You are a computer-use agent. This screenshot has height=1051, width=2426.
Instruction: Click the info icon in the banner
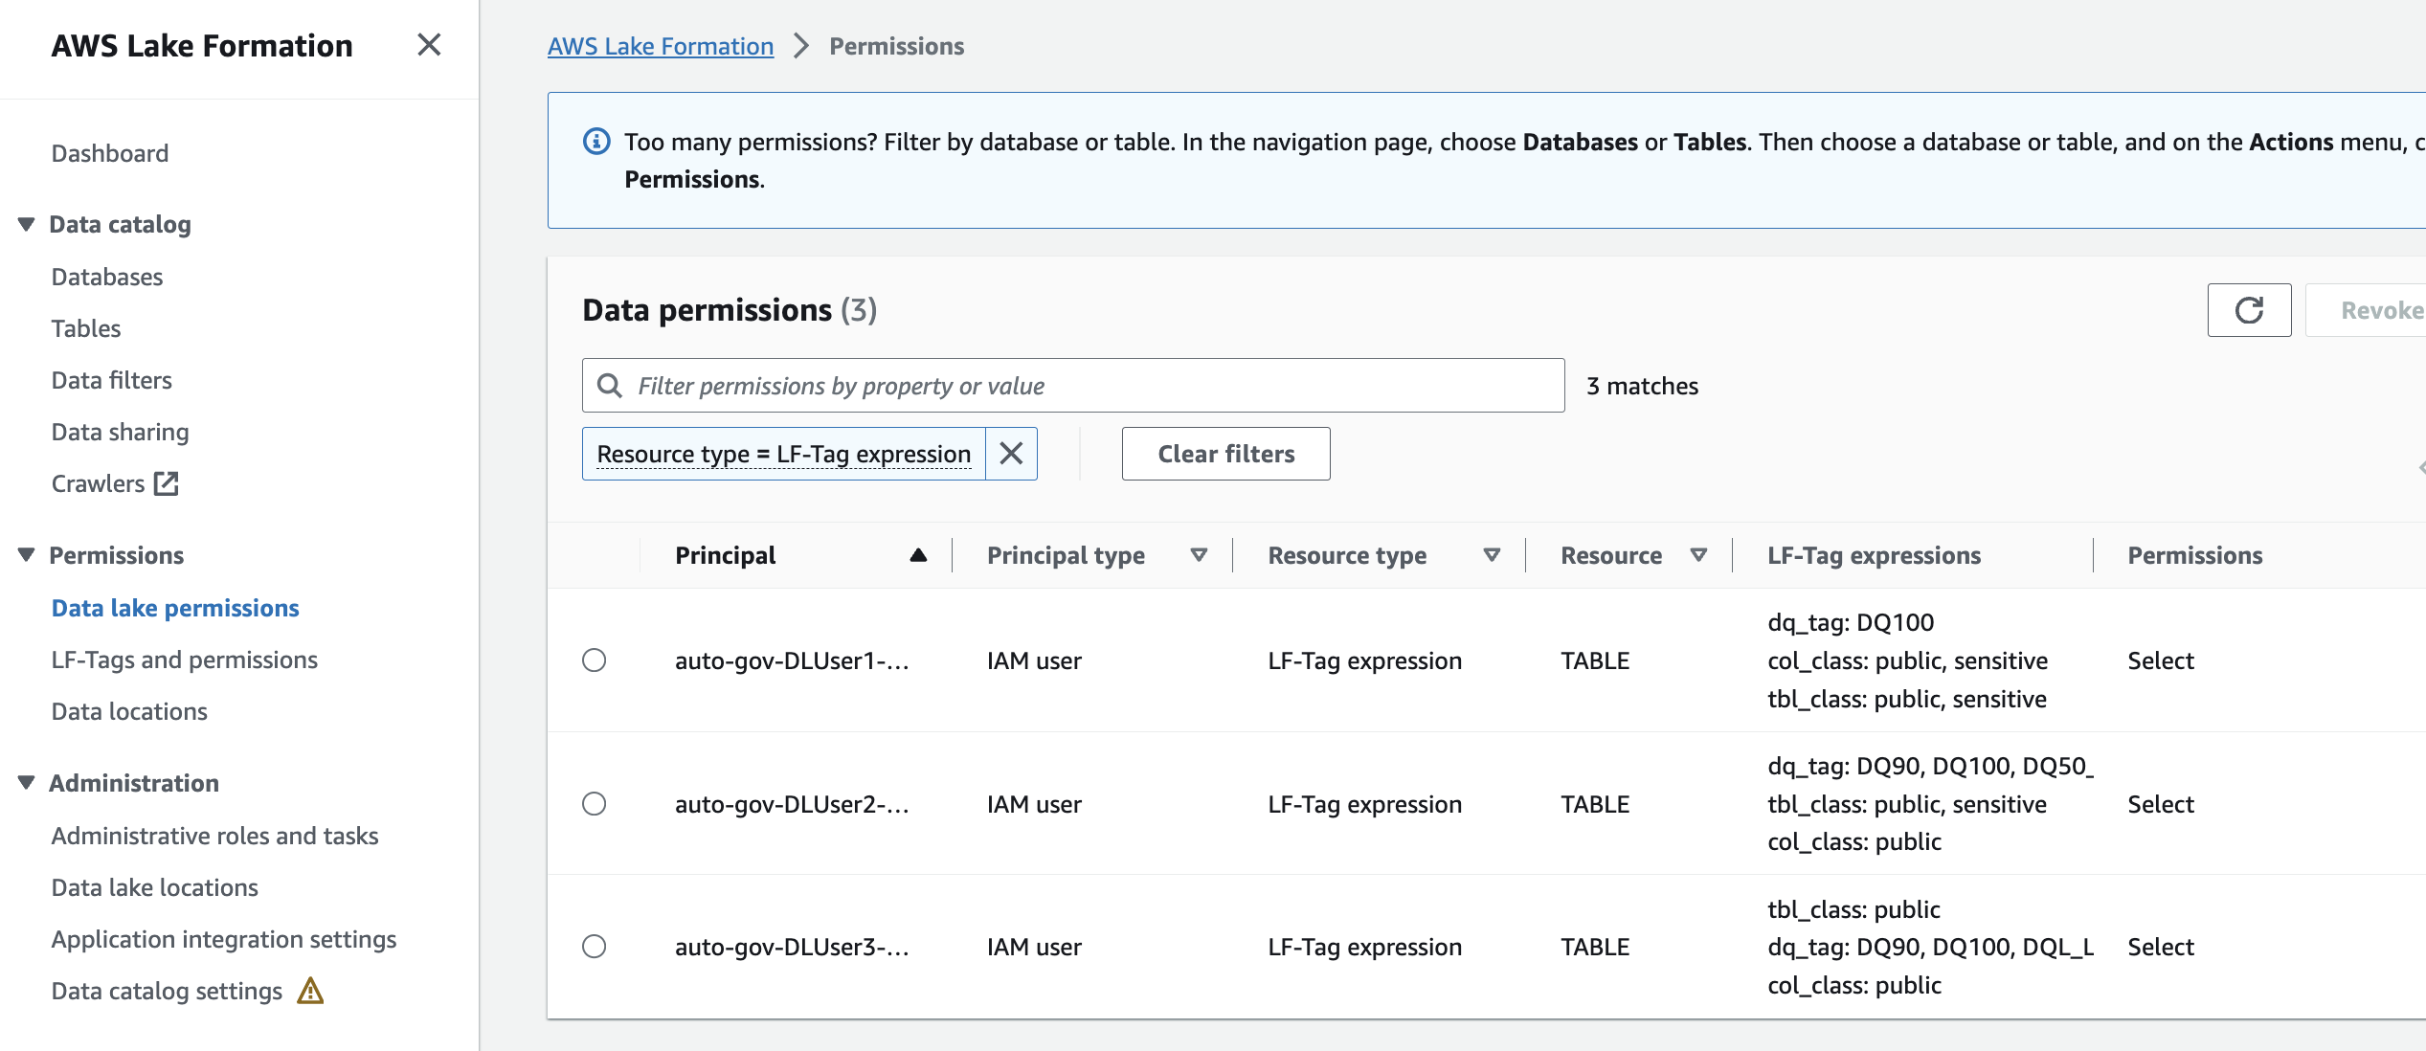pos(596,142)
